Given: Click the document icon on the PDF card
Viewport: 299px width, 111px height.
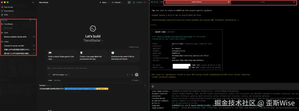Looking at the screenshot, I should coord(81,53).
